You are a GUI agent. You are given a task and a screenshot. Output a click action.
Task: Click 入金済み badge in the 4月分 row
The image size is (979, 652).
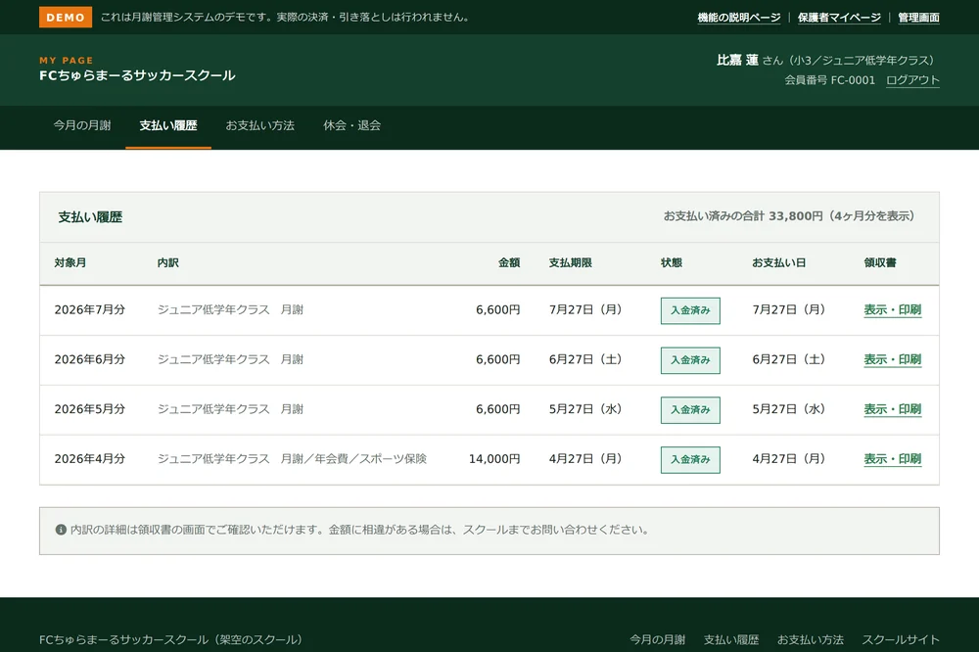pos(690,460)
